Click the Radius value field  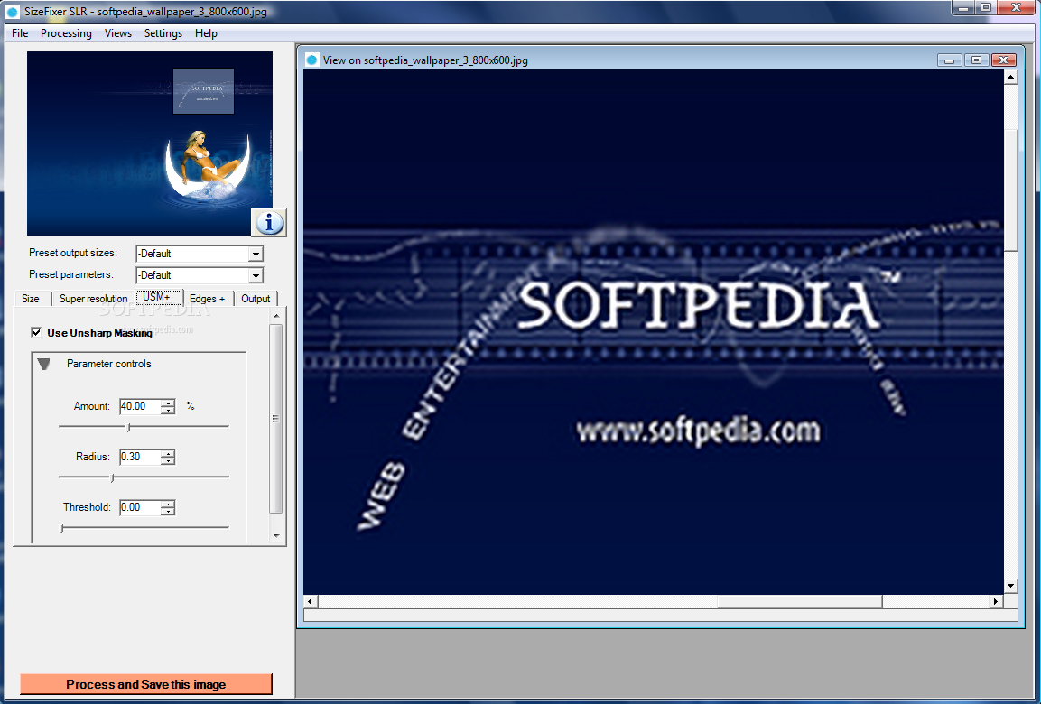point(140,457)
